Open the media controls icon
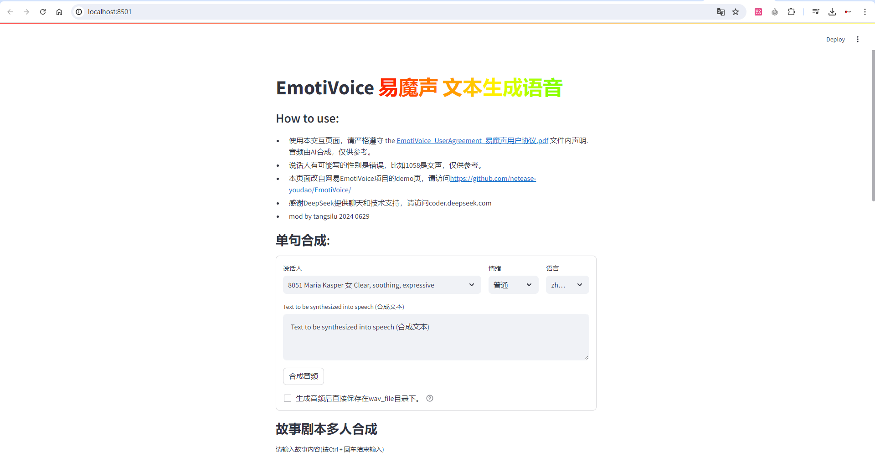The height and width of the screenshot is (457, 875). point(816,12)
